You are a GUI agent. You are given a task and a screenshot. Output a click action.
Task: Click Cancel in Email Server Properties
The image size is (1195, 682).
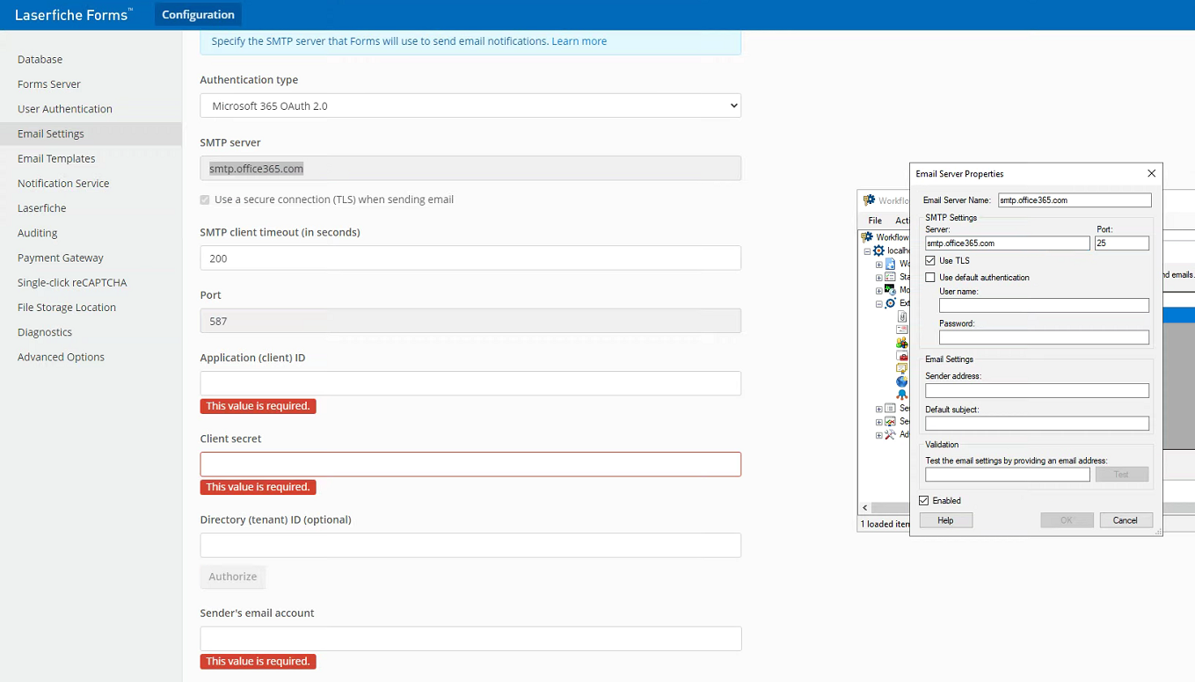1126,520
